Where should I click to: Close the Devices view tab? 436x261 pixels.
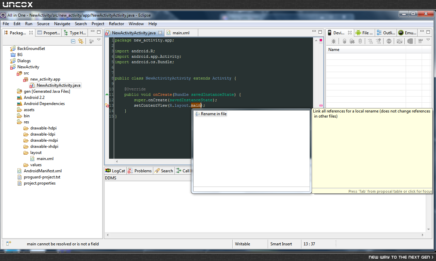[349, 33]
